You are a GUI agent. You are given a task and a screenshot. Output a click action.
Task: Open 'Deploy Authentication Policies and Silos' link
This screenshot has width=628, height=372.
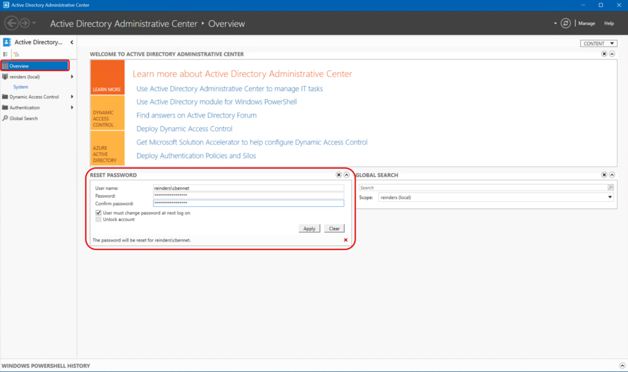[x=196, y=156]
